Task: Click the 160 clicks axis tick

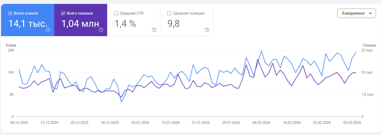Action: coord(11,72)
